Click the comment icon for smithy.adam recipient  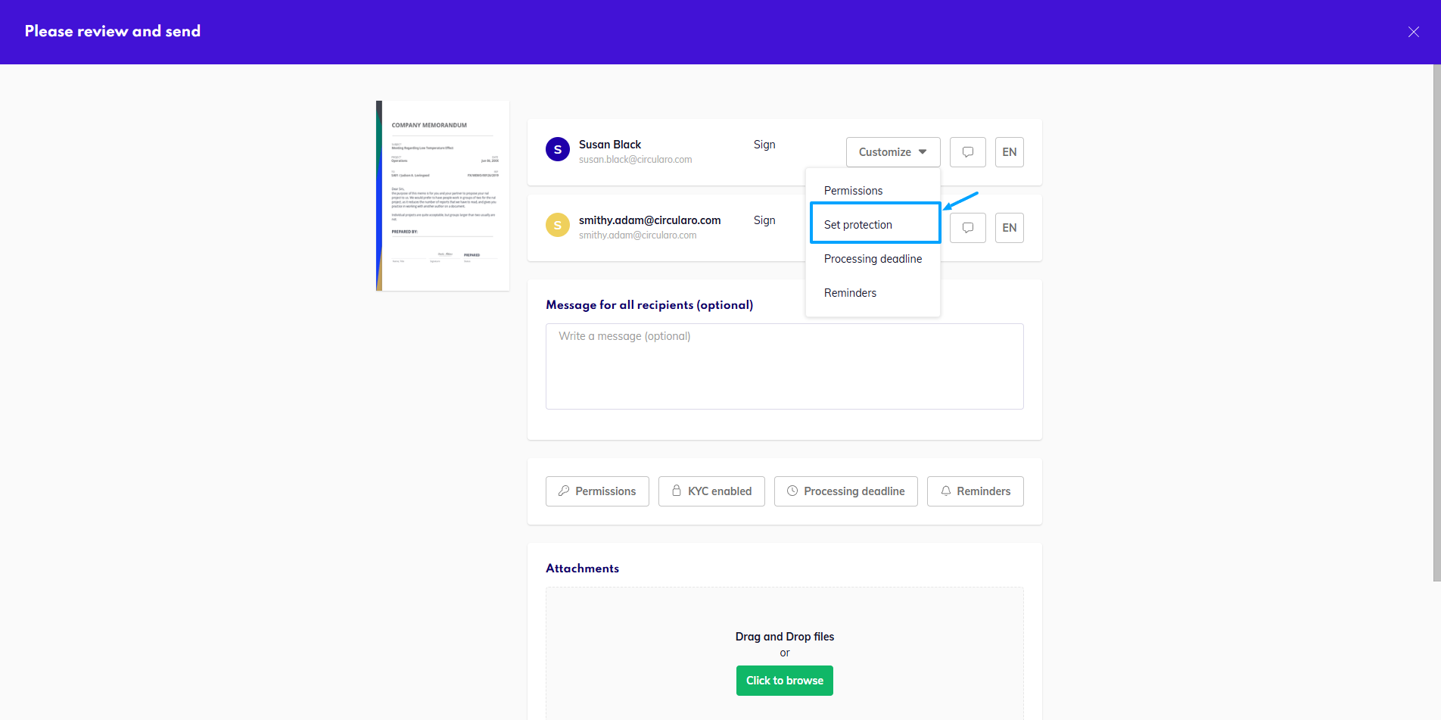point(967,228)
